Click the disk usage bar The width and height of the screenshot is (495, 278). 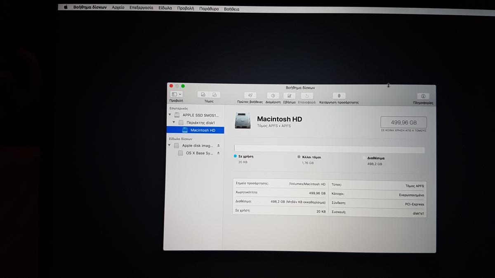point(329,149)
